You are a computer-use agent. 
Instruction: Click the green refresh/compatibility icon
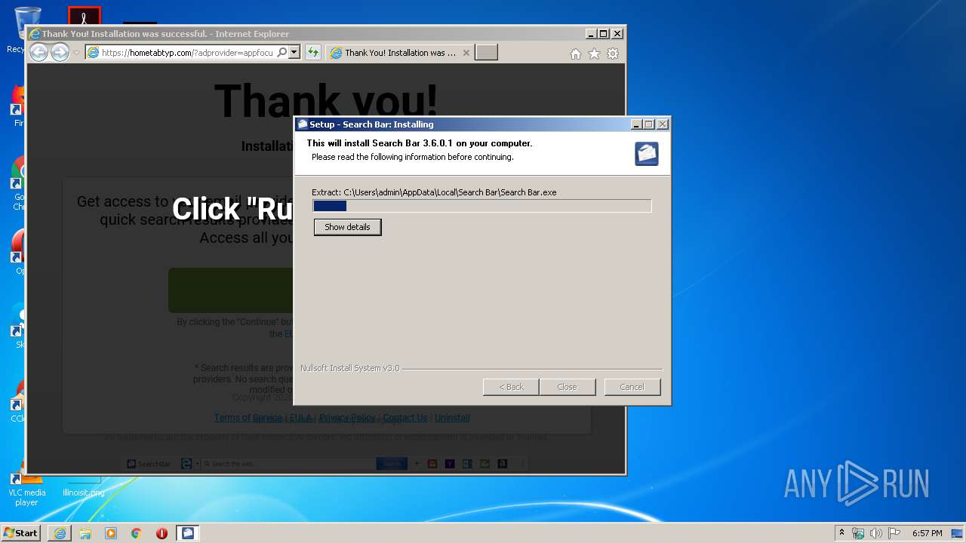313,53
